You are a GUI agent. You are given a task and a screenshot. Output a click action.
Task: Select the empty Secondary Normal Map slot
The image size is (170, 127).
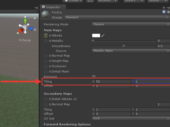[46, 104]
